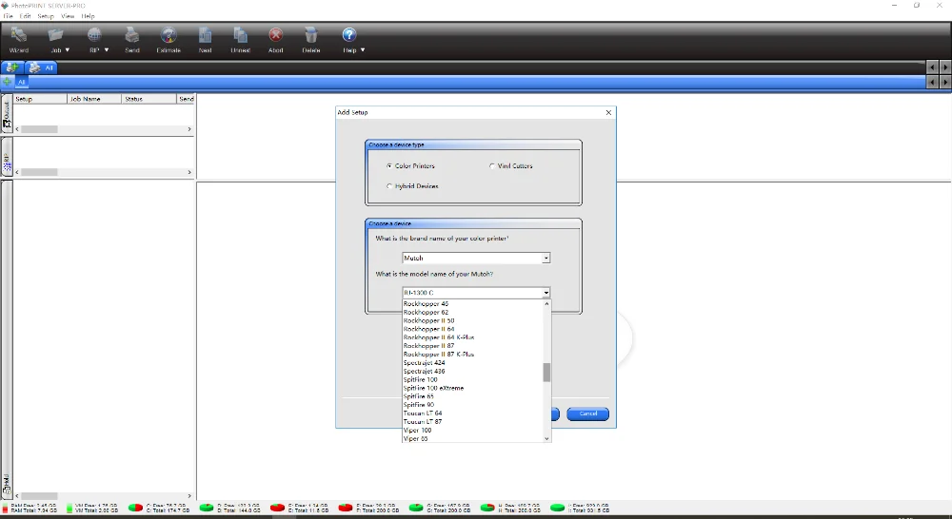Screen dimensions: 952x519
Task: Click the model list scroll down arrow
Action: (546, 438)
